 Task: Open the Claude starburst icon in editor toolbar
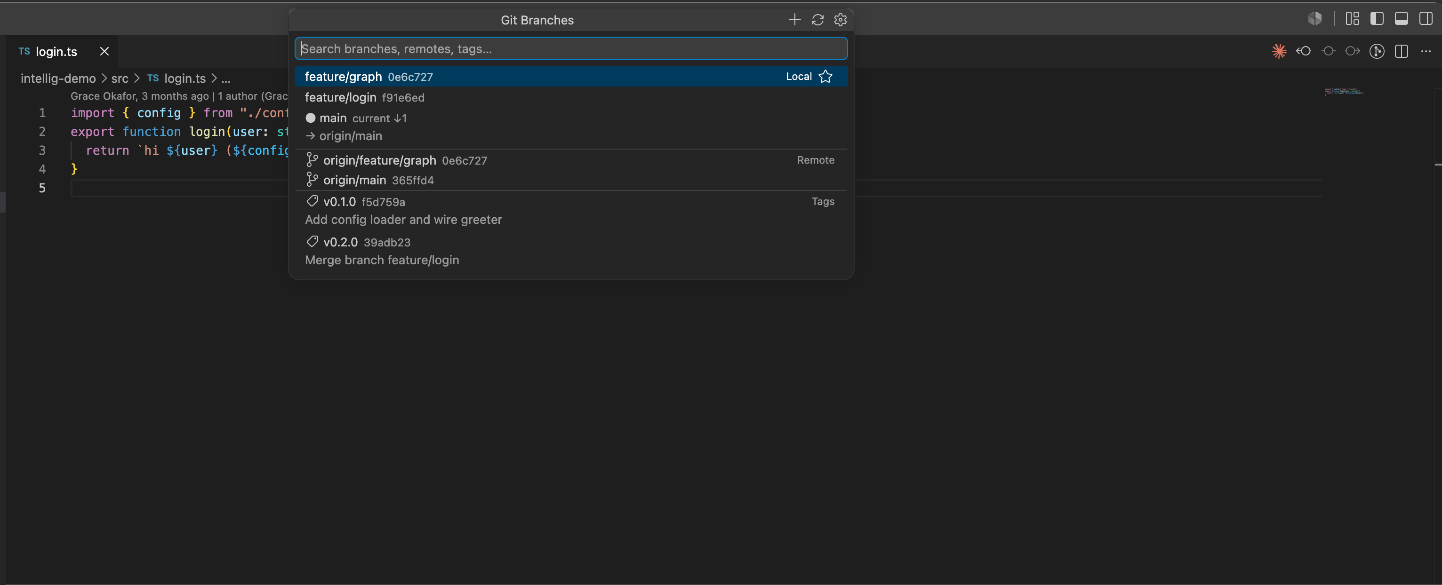click(1279, 51)
